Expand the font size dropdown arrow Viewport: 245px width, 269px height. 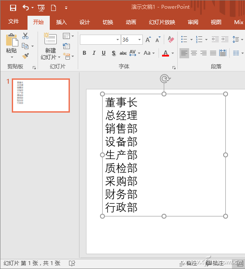pos(139,39)
